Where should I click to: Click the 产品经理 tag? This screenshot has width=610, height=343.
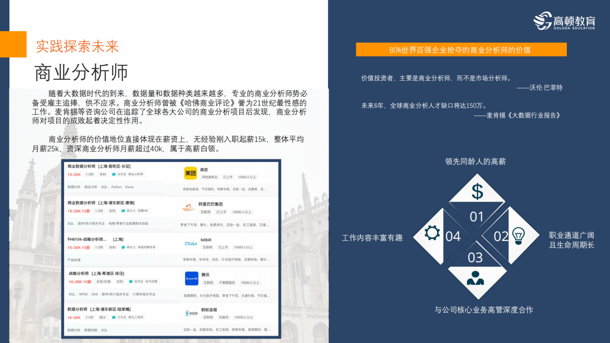(74, 260)
